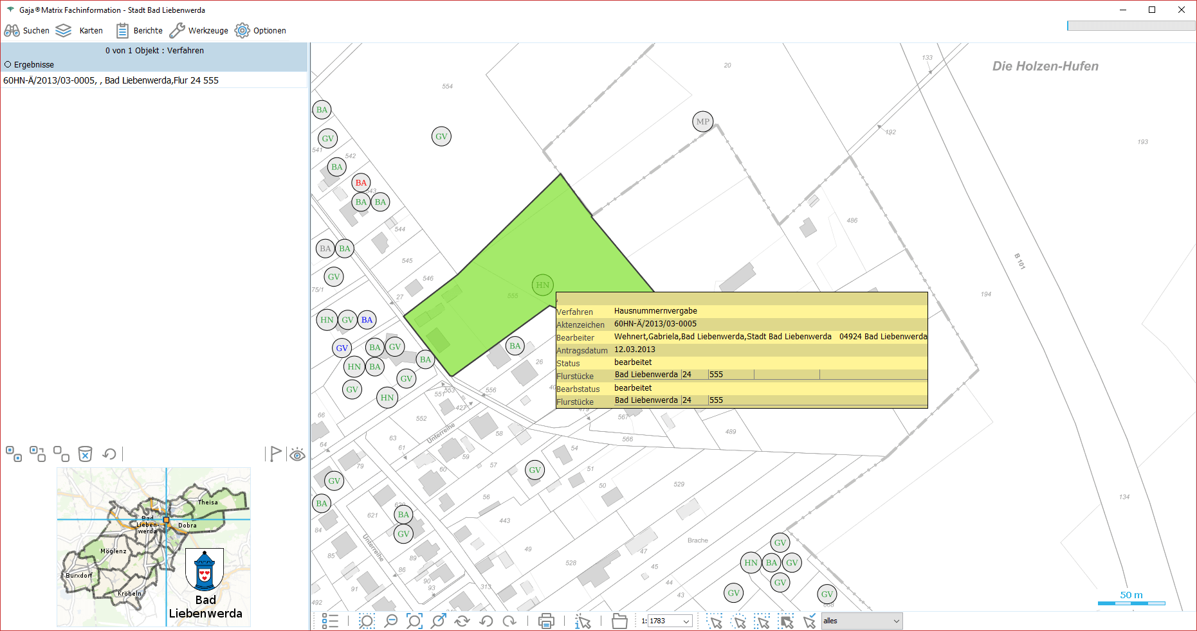Viewport: 1197px width, 631px height.
Task: Open the folder icon in map toolbar
Action: coord(619,621)
